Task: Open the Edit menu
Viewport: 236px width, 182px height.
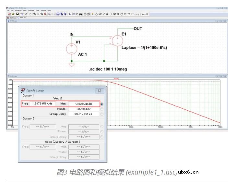Action: [x=12, y=11]
